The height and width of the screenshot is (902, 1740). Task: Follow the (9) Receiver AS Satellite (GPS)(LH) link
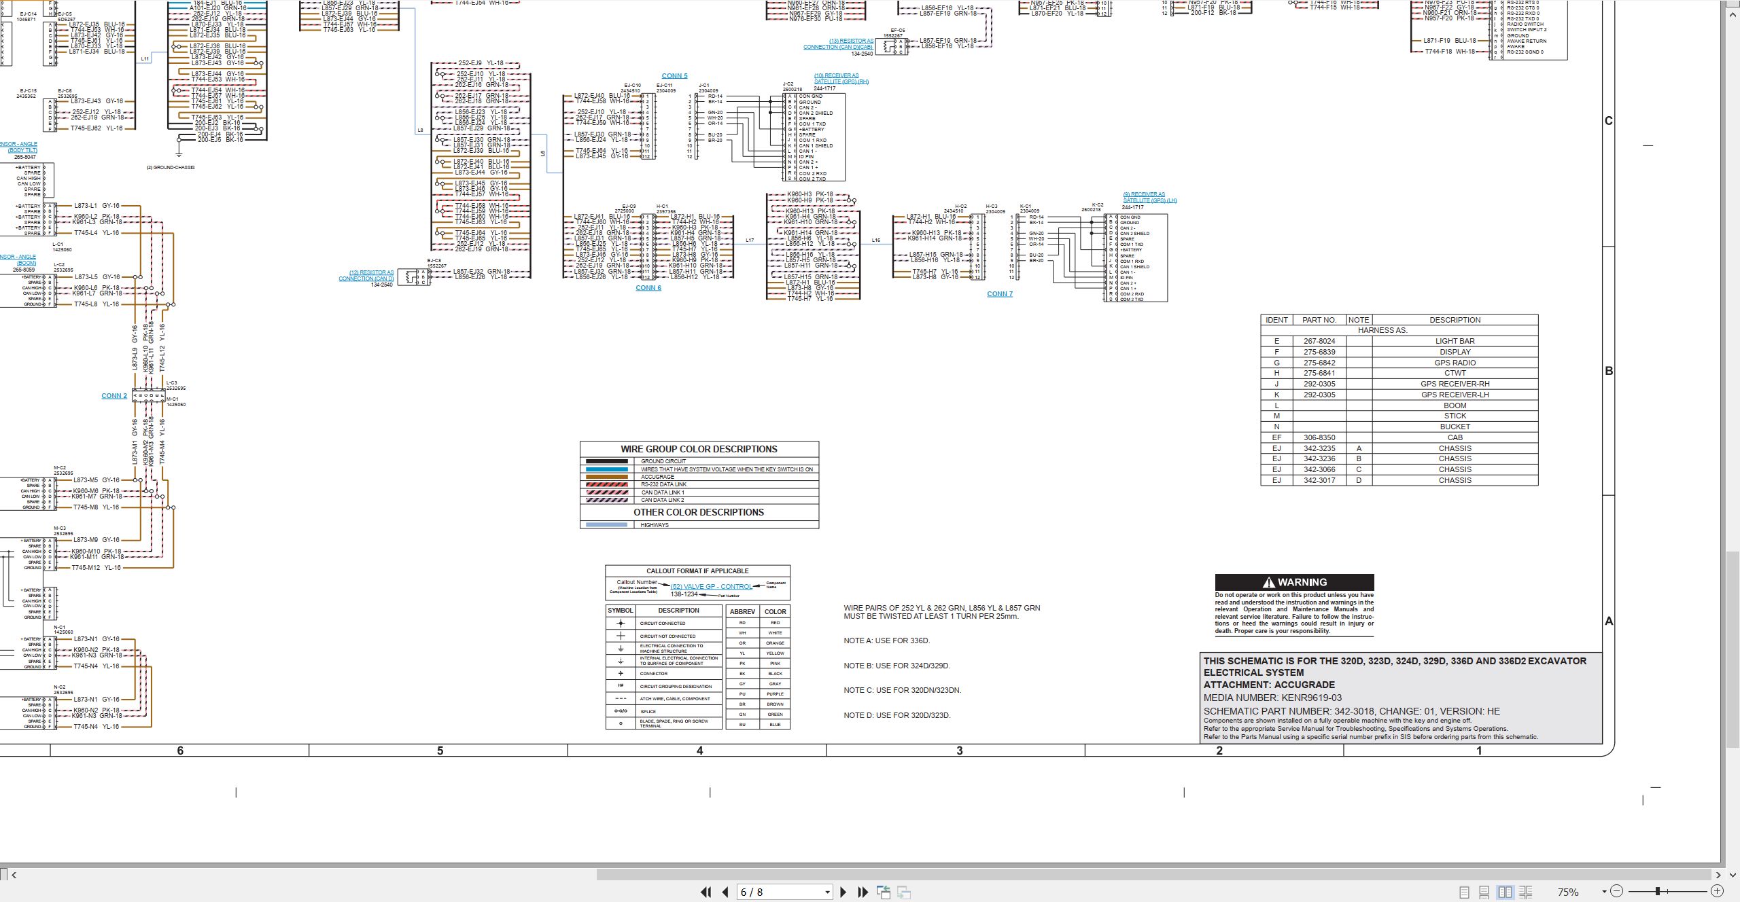pyautogui.click(x=1150, y=198)
